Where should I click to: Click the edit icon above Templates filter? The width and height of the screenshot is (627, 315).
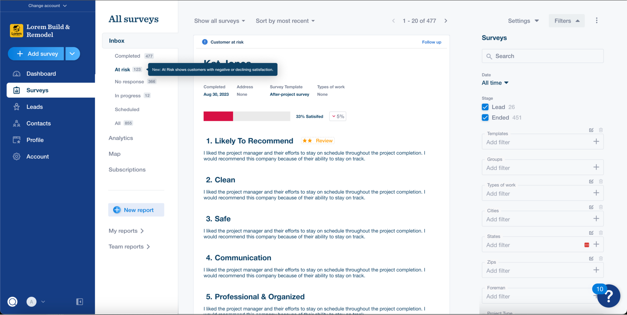[591, 130]
